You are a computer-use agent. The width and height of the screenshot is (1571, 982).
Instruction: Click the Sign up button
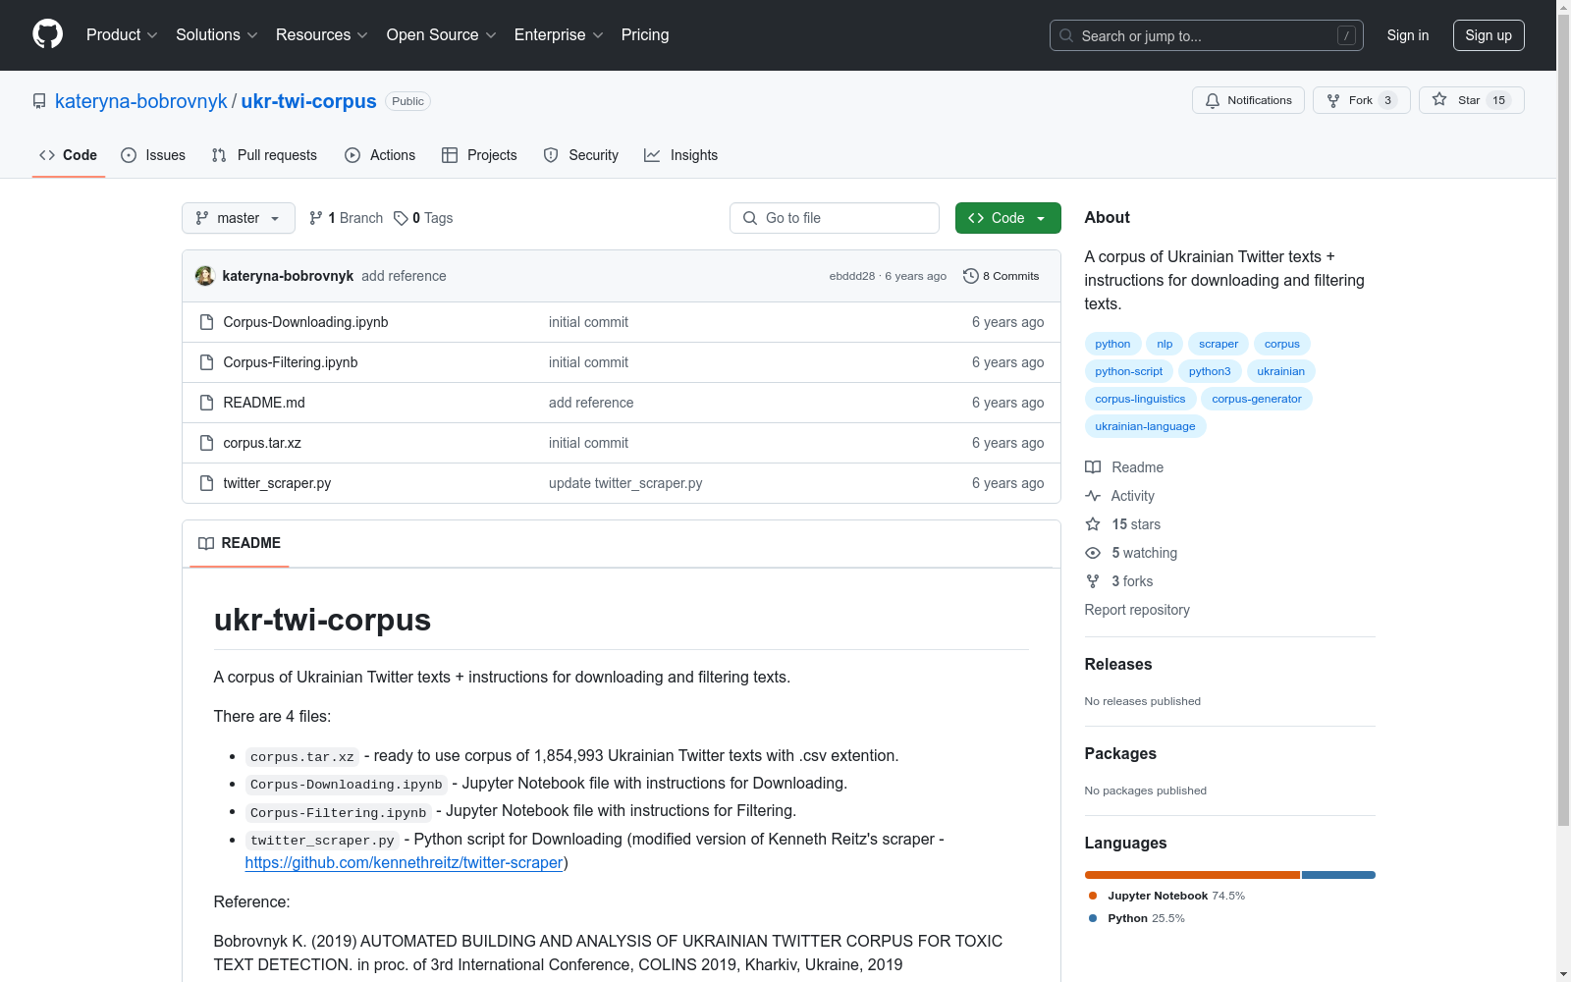(1489, 35)
